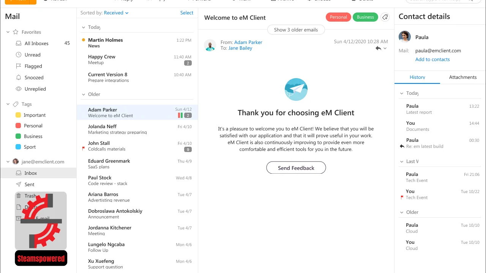Image resolution: width=486 pixels, height=273 pixels.
Task: Collapse the Today group in contact History
Action: tap(402, 93)
